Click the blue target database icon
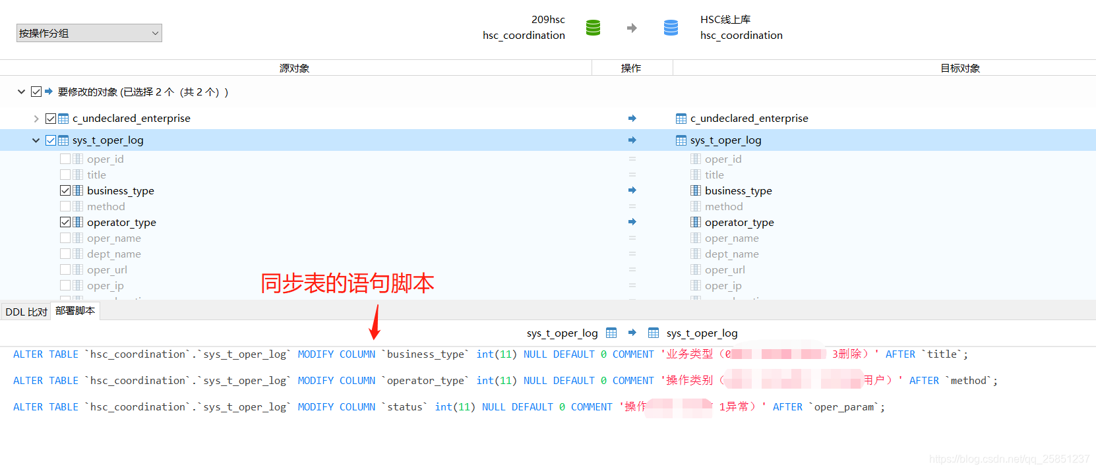This screenshot has width=1096, height=471. tap(671, 28)
